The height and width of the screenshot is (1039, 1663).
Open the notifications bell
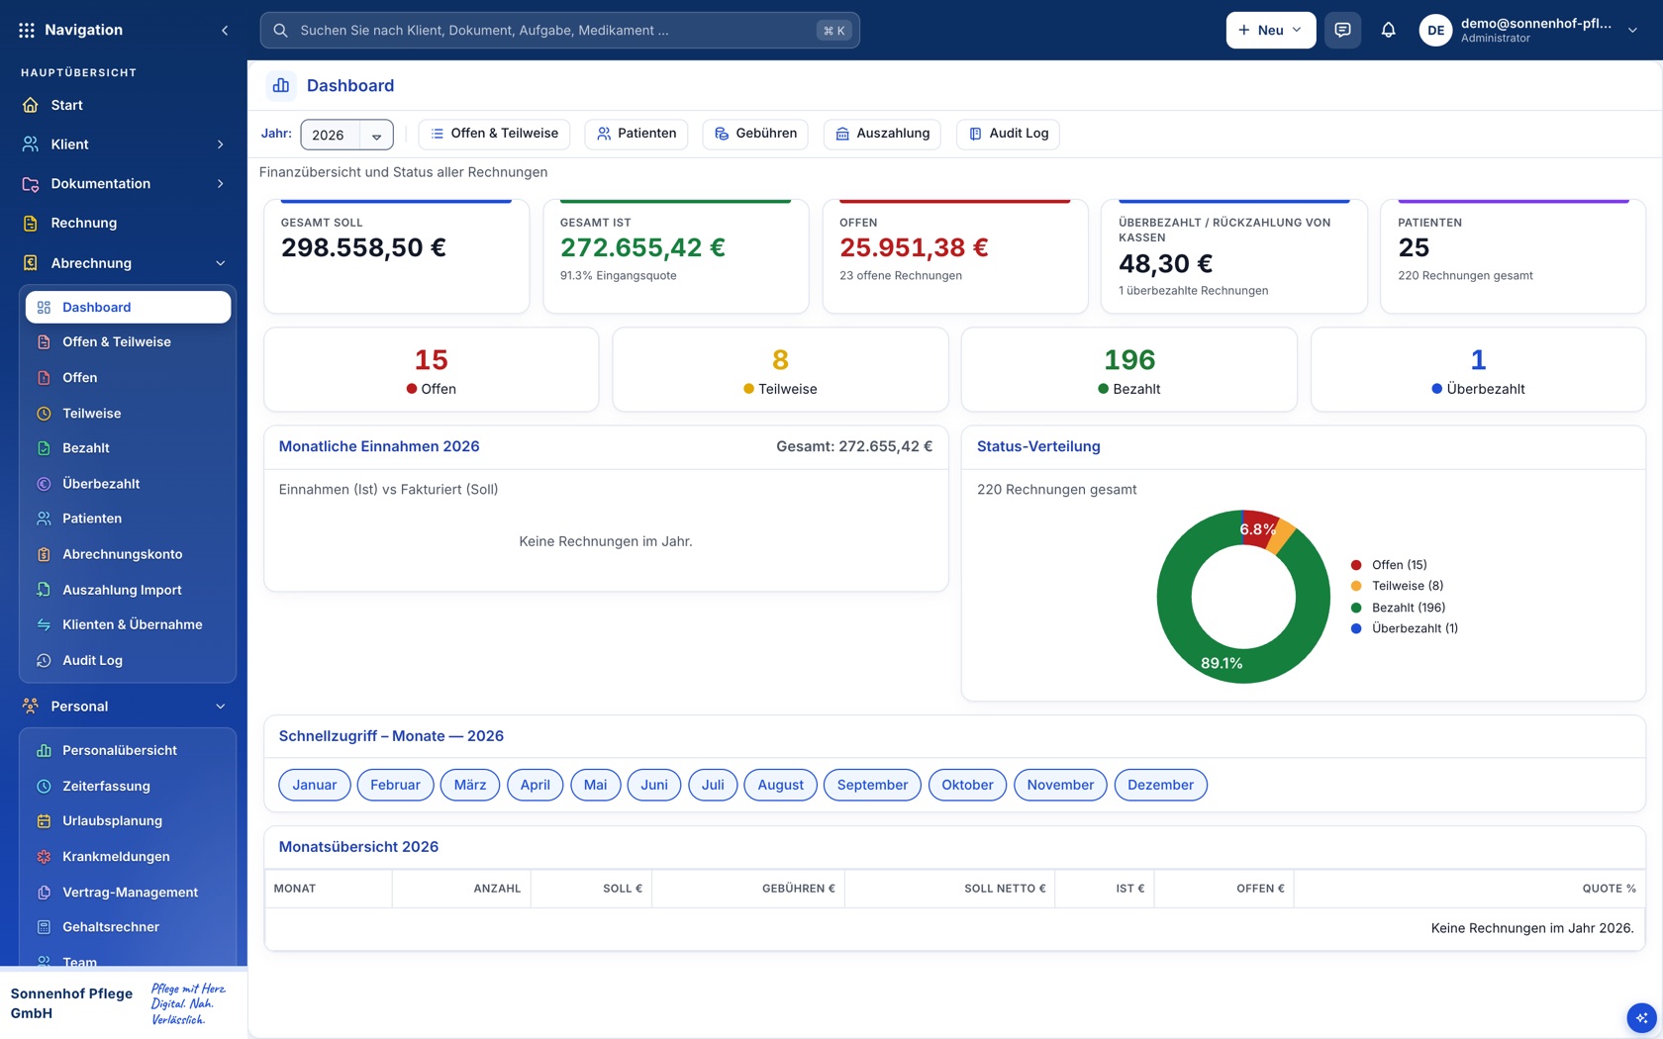pyautogui.click(x=1388, y=30)
